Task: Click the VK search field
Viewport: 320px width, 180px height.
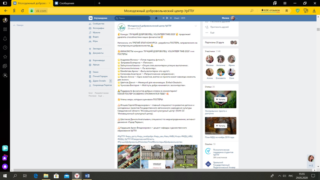Action: [132, 18]
